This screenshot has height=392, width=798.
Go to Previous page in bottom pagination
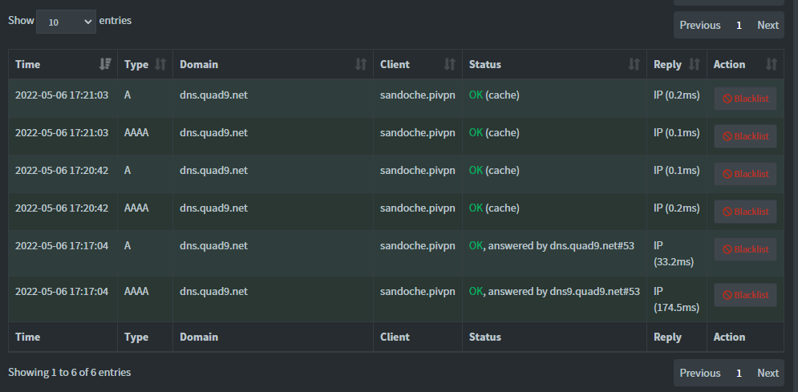(700, 373)
